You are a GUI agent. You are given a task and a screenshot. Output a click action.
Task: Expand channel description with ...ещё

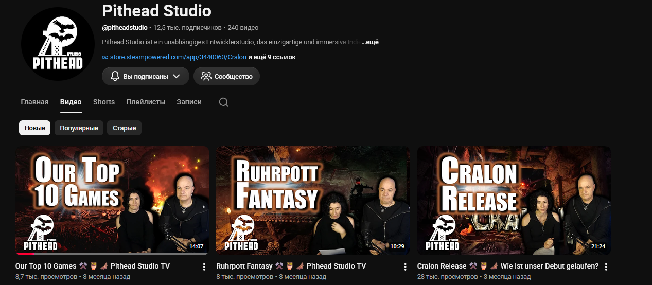(369, 42)
